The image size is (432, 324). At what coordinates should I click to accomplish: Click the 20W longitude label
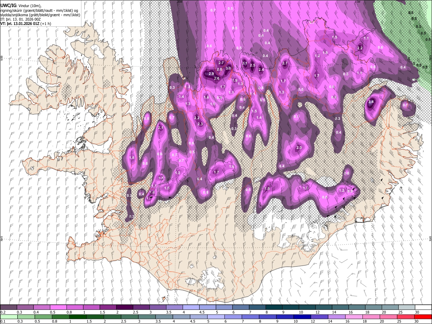point(180,2)
